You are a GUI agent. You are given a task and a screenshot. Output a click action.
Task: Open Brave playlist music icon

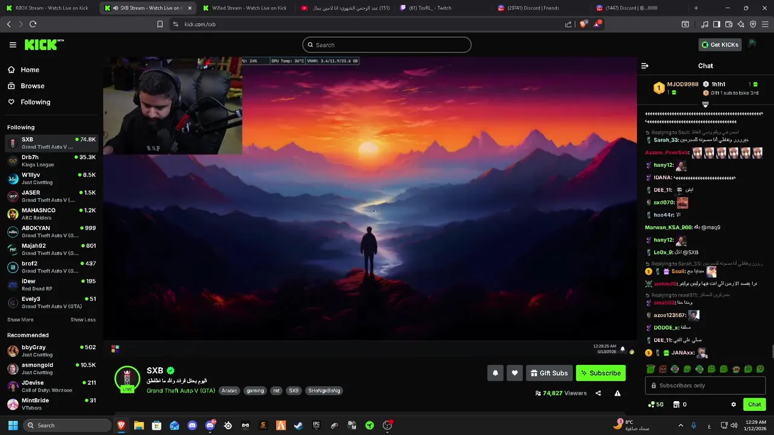704,24
